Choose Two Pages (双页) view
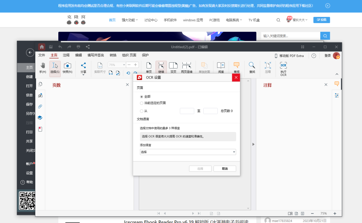 pos(173,68)
